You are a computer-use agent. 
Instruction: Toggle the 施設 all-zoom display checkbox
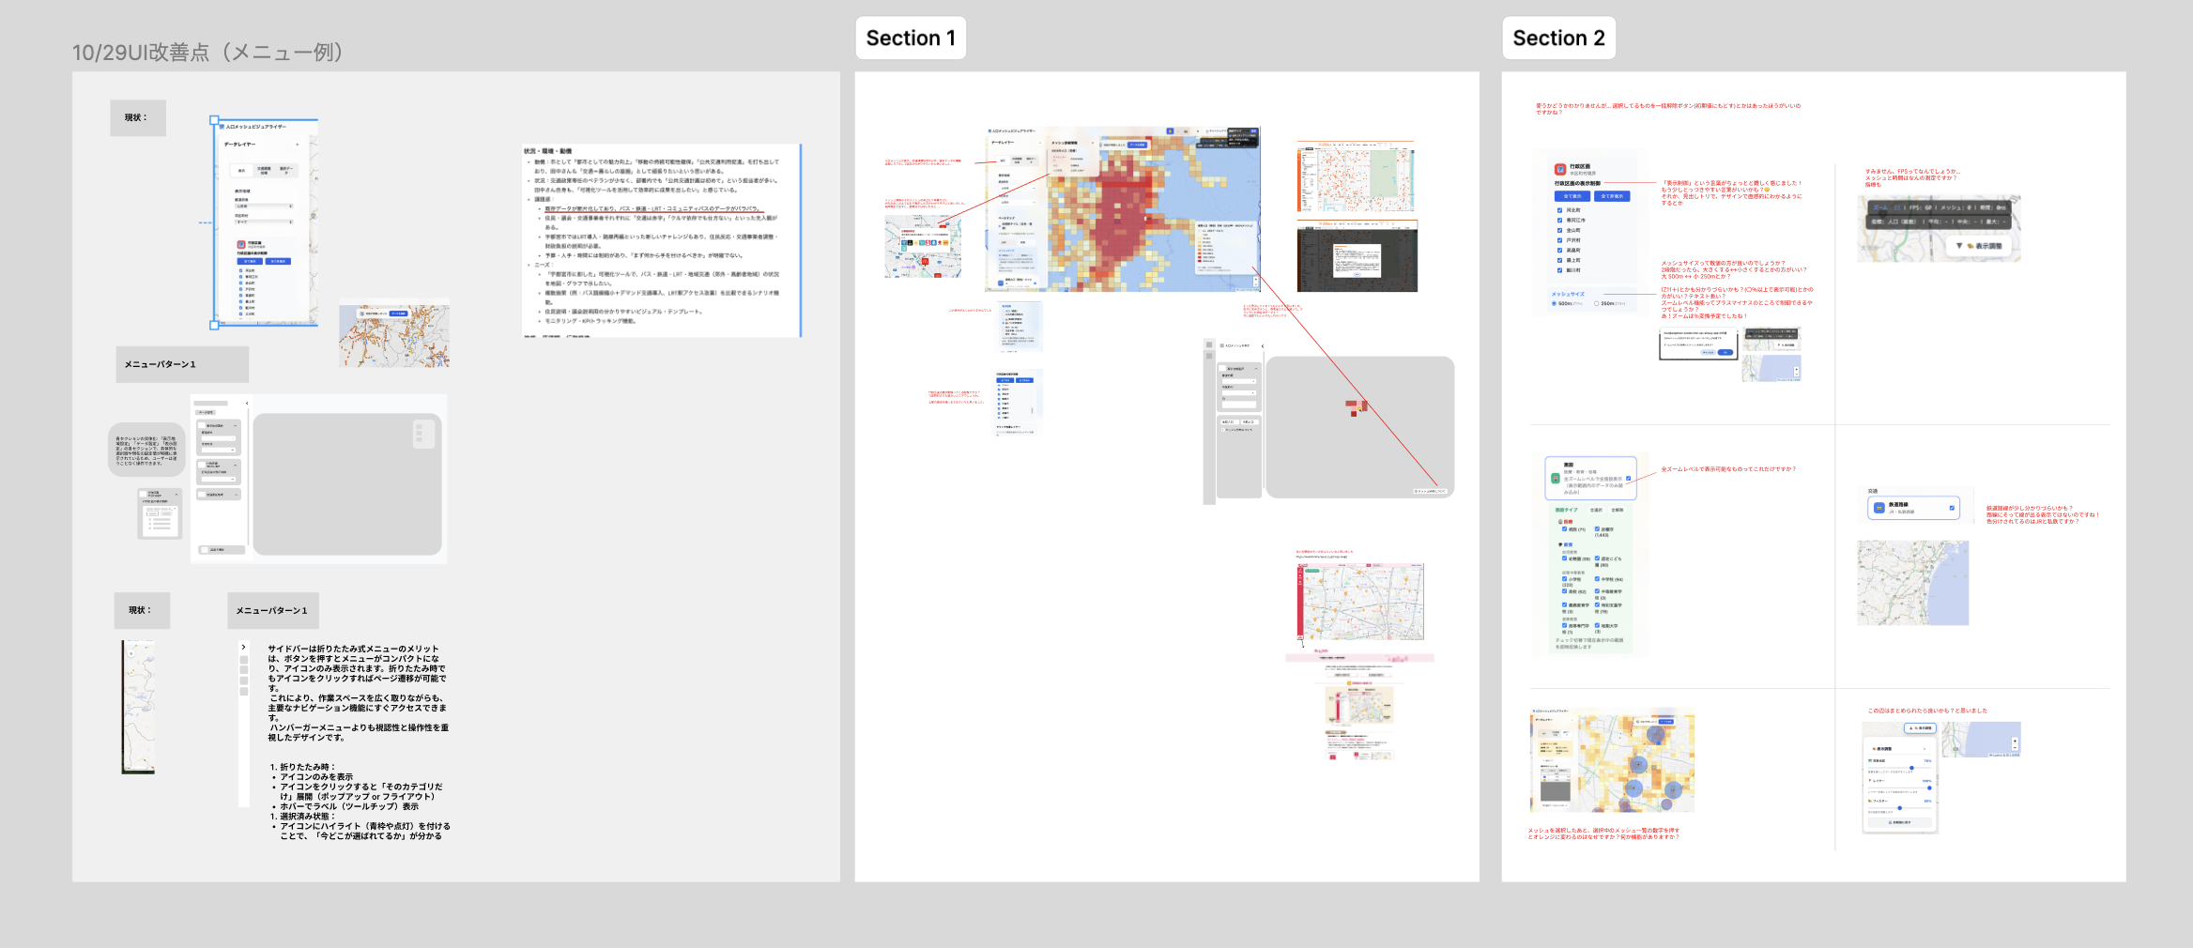(1628, 479)
